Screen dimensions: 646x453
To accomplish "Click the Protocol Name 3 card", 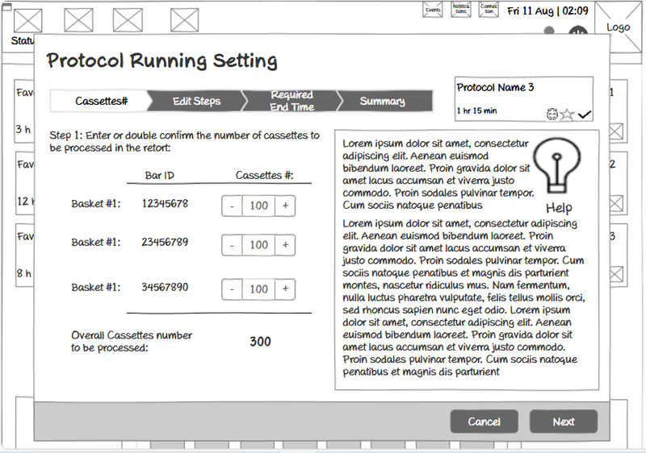I will click(524, 99).
